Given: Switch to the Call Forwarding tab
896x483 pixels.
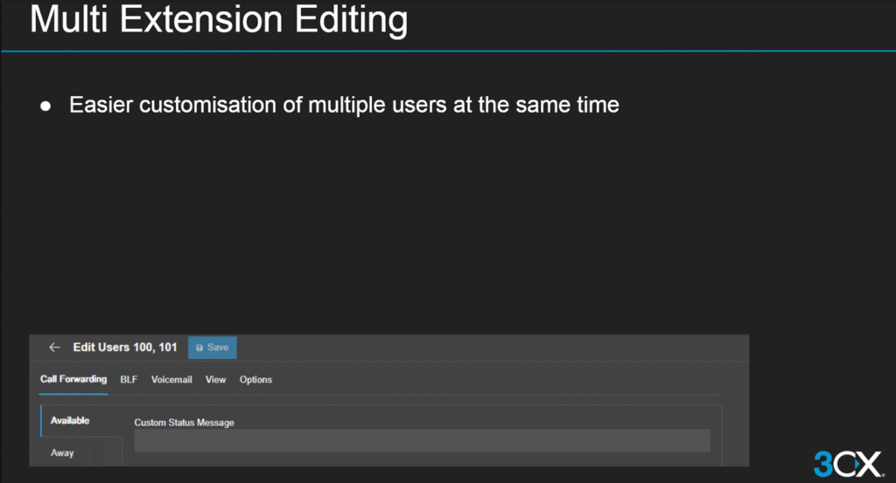Looking at the screenshot, I should (73, 380).
